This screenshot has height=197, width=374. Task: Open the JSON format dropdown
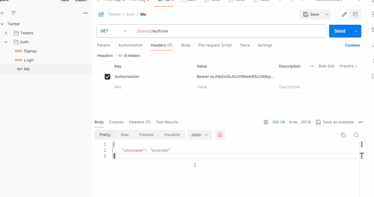pyautogui.click(x=199, y=135)
